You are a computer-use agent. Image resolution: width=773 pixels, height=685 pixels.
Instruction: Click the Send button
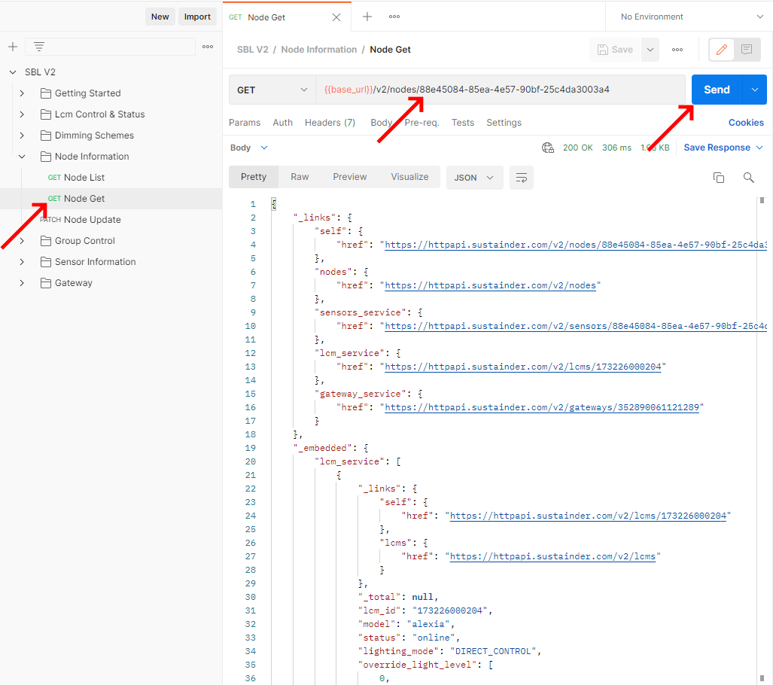(717, 89)
